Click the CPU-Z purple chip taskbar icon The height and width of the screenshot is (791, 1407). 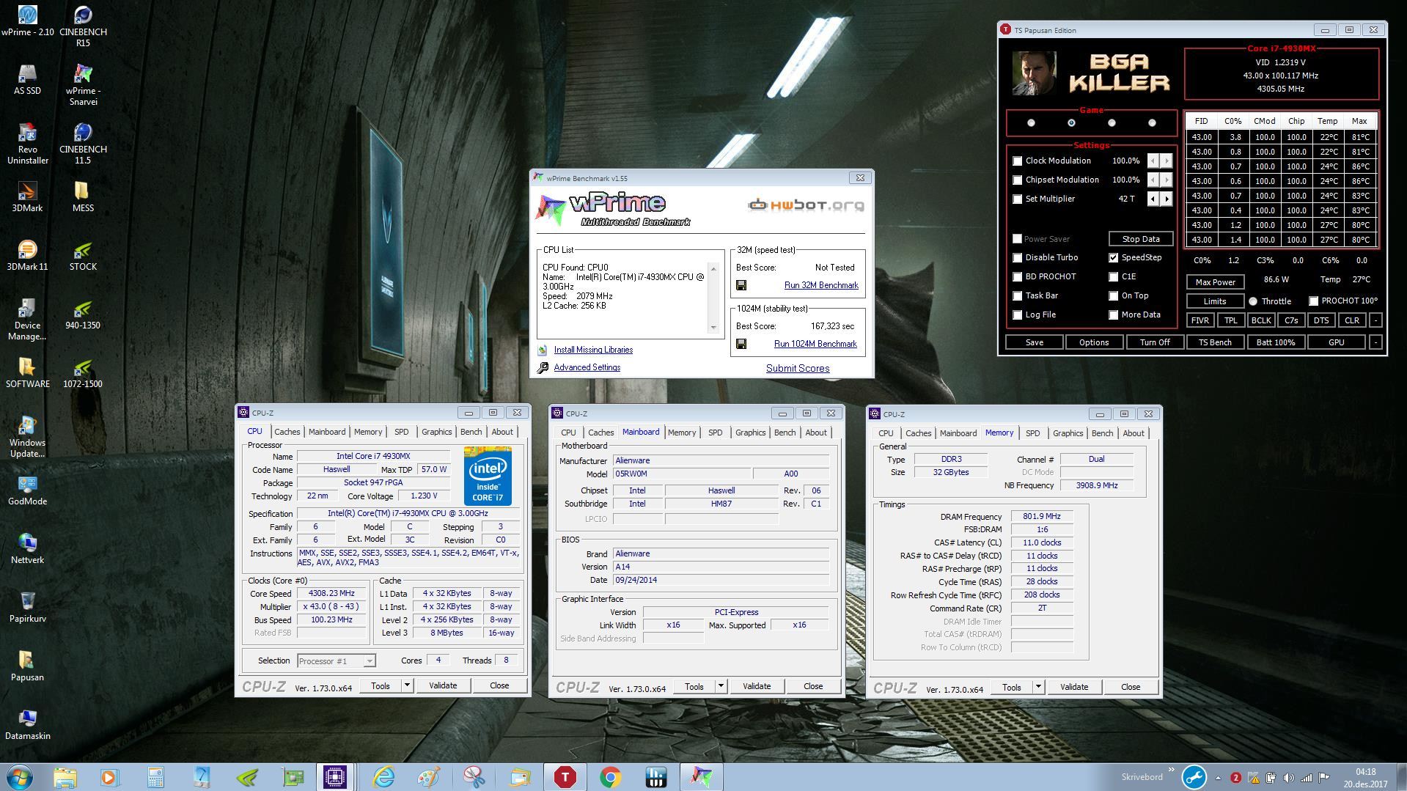tap(335, 776)
